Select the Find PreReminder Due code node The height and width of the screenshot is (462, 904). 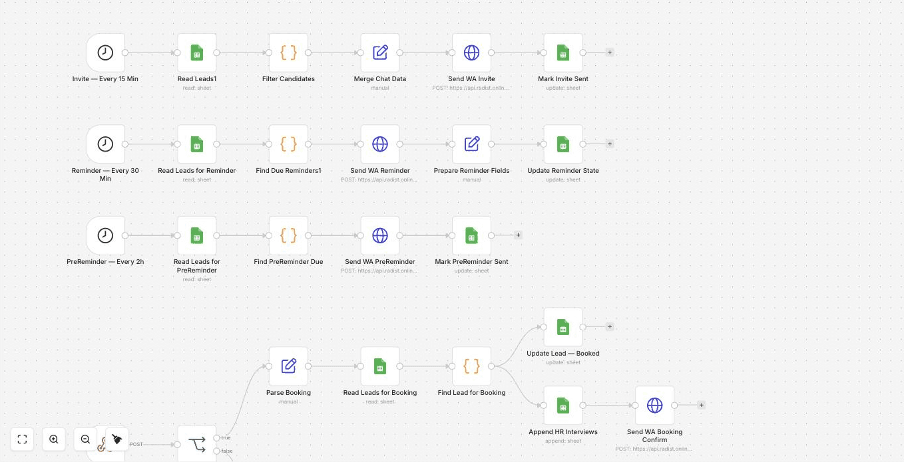click(x=288, y=235)
